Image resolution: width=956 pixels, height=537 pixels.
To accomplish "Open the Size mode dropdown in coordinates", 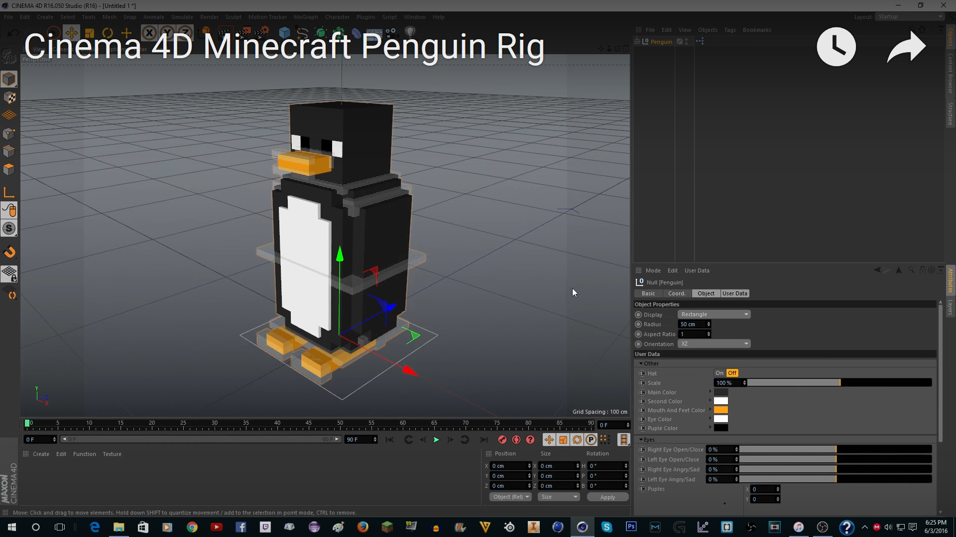I will [x=559, y=497].
